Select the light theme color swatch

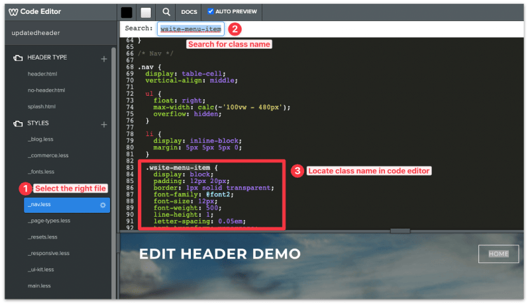tap(146, 12)
